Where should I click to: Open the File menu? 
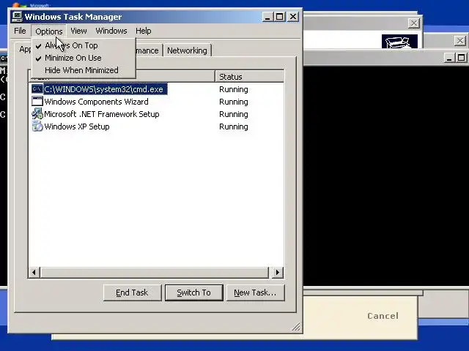point(20,31)
